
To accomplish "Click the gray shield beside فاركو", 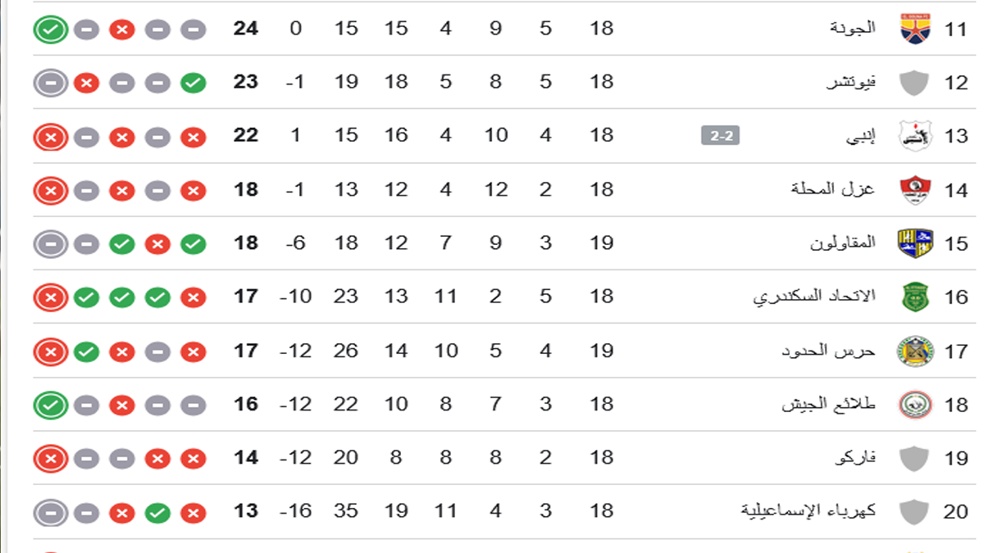I will coord(912,458).
